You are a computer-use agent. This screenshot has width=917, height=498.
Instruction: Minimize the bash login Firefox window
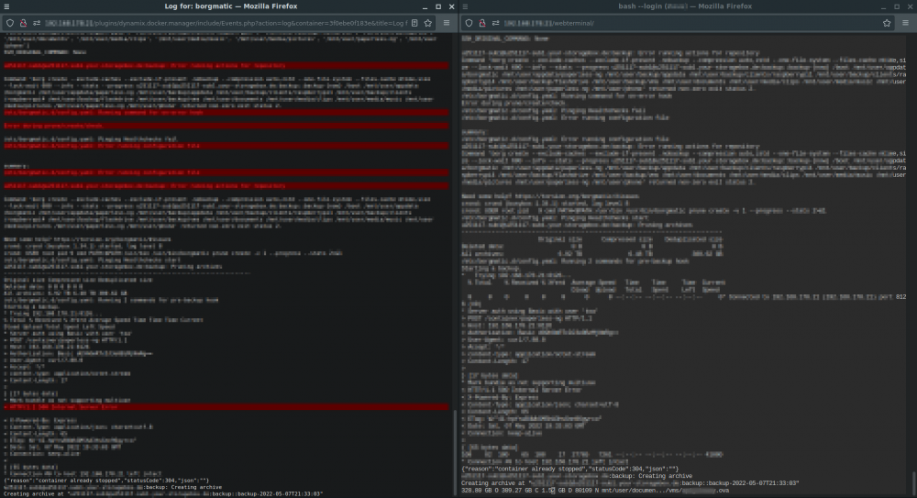pos(884,6)
